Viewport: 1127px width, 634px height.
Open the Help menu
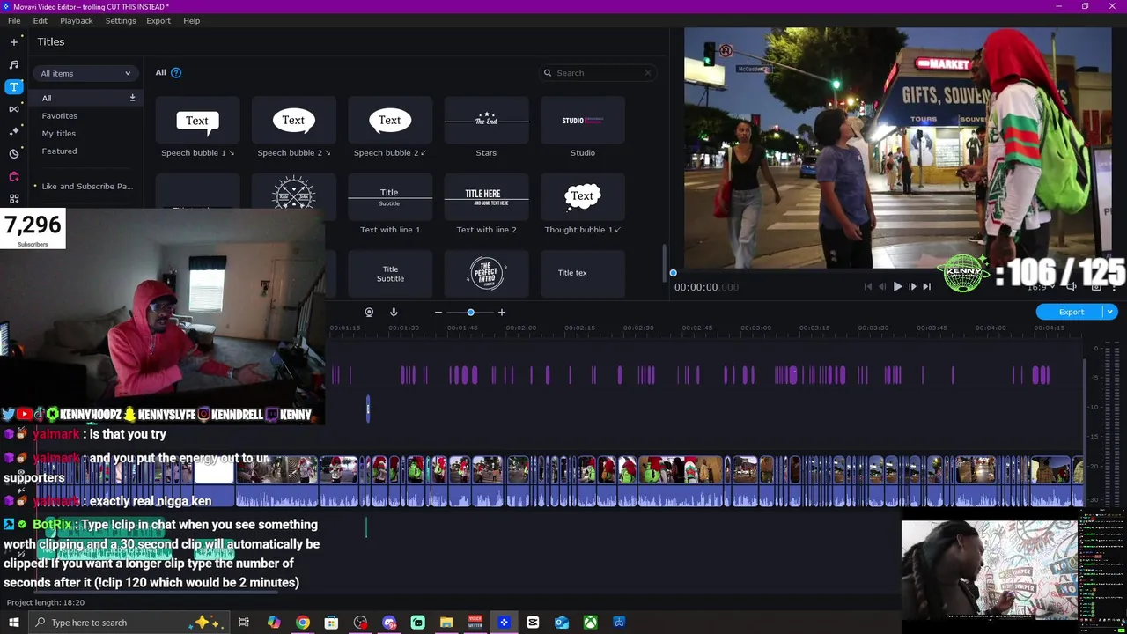(192, 20)
